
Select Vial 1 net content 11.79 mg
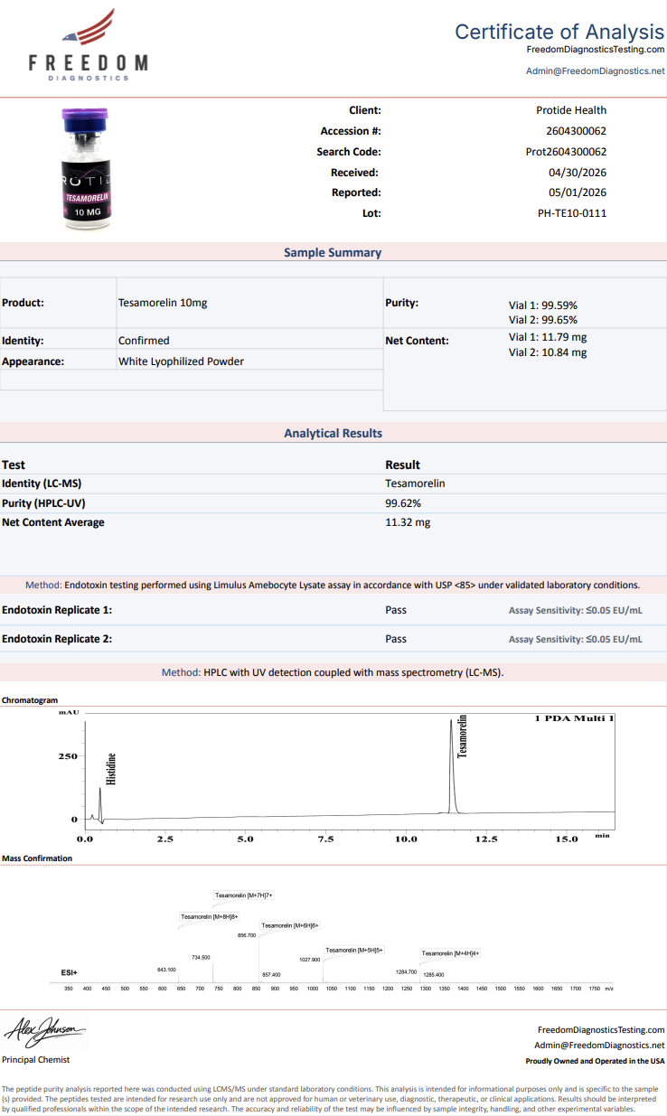click(548, 337)
